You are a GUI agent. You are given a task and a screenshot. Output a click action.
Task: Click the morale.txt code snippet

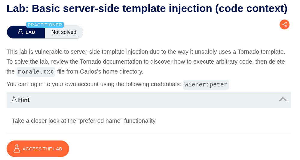36,72
